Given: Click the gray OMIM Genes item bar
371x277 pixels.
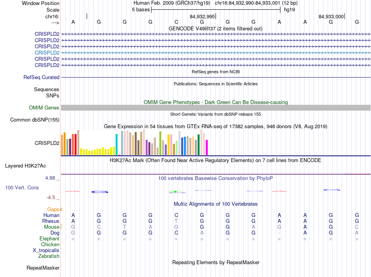Looking at the screenshot, I should click(216, 108).
